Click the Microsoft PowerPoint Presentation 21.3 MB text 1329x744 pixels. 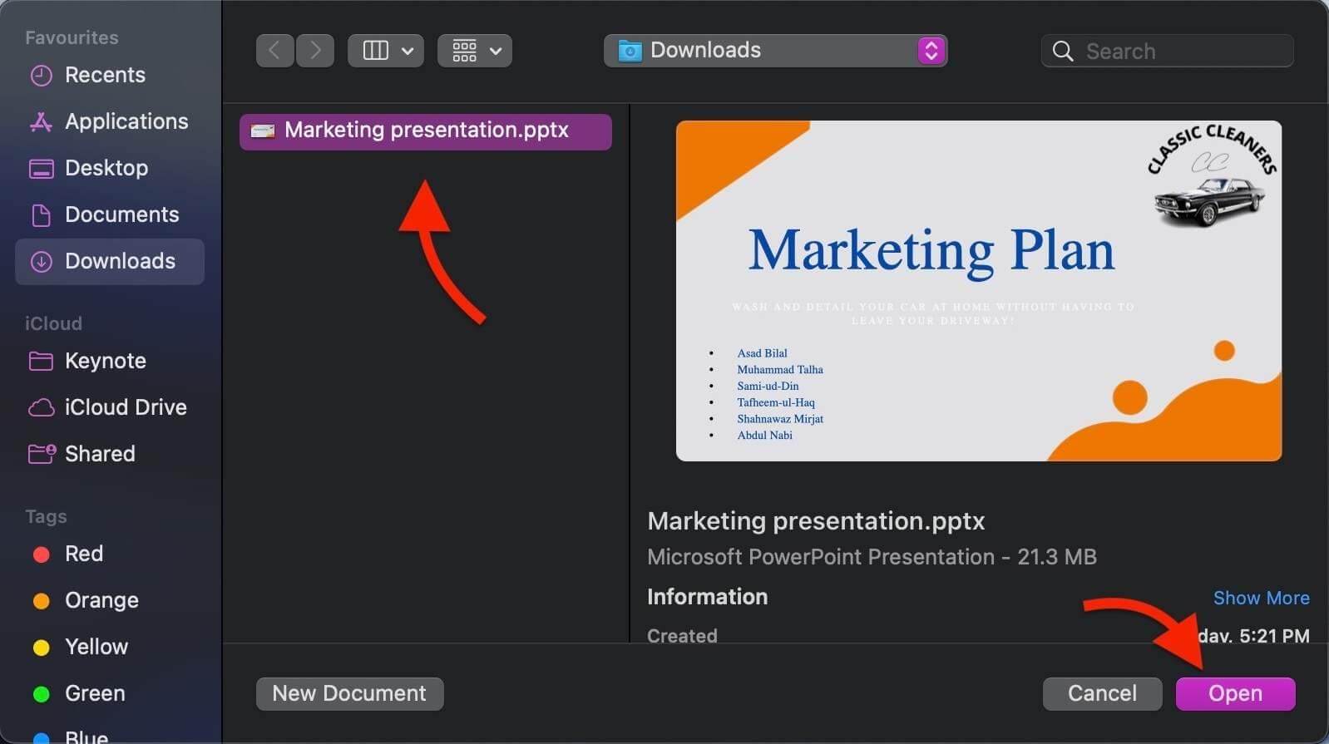point(872,557)
